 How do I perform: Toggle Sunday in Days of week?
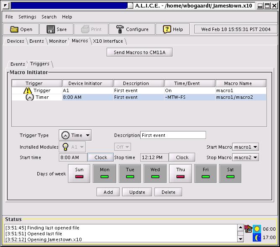pyautogui.click(x=79, y=173)
